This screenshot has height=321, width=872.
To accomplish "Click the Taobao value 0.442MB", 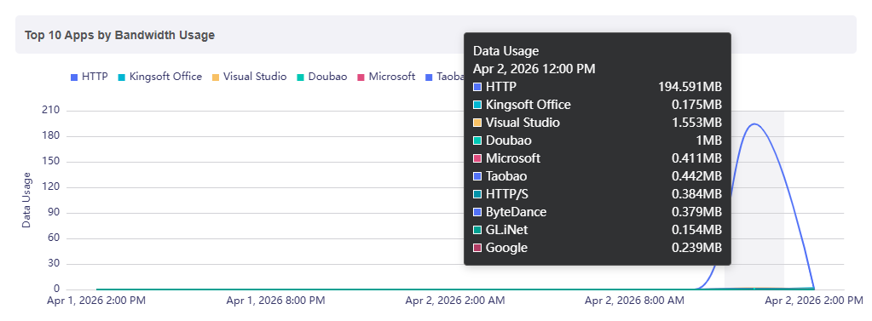I will point(696,176).
